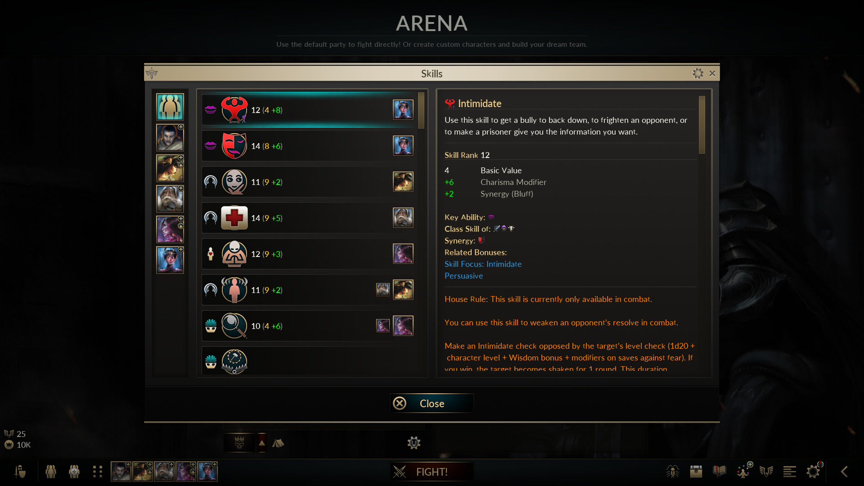The image size is (864, 486).
Task: Expand the red up-arrow next to skull crown
Action: pos(262,443)
